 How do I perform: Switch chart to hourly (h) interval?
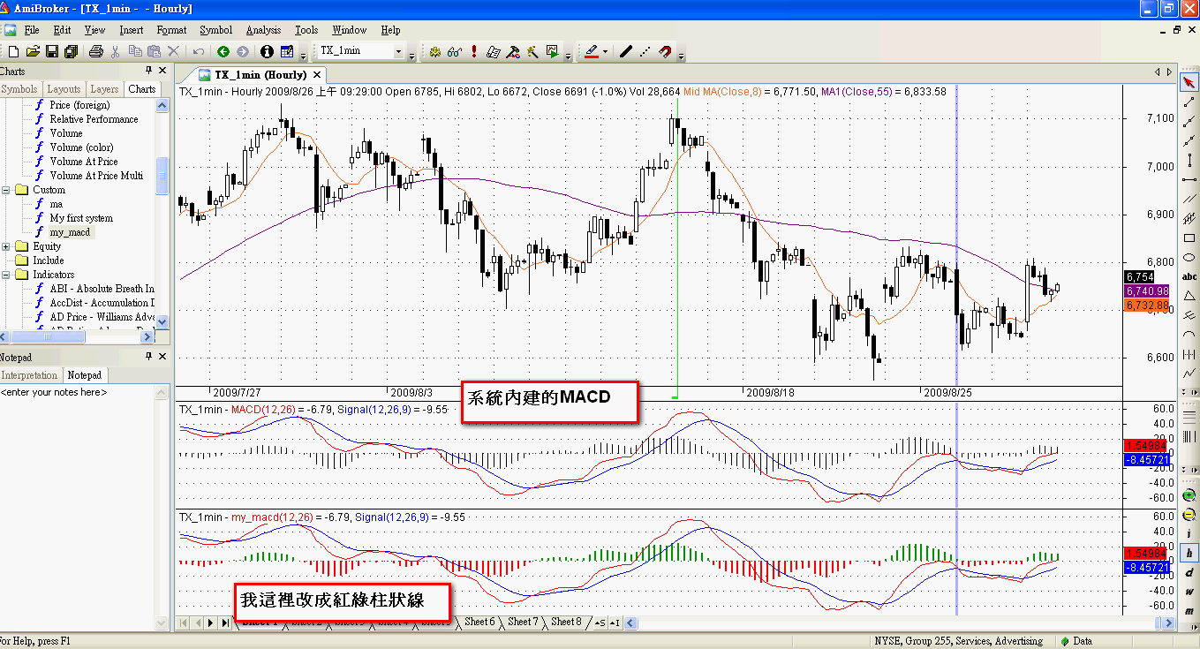1189,554
